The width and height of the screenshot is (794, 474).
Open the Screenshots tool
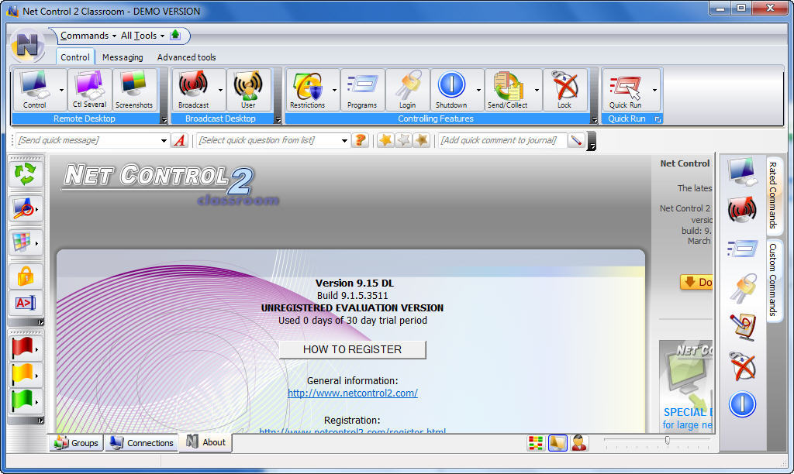(x=133, y=90)
